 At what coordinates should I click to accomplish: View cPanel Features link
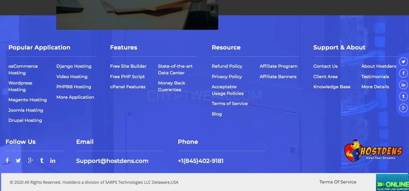128,87
